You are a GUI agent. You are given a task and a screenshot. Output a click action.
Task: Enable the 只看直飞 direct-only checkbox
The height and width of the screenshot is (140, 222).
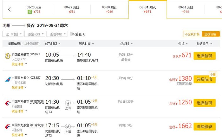pos(71,34)
